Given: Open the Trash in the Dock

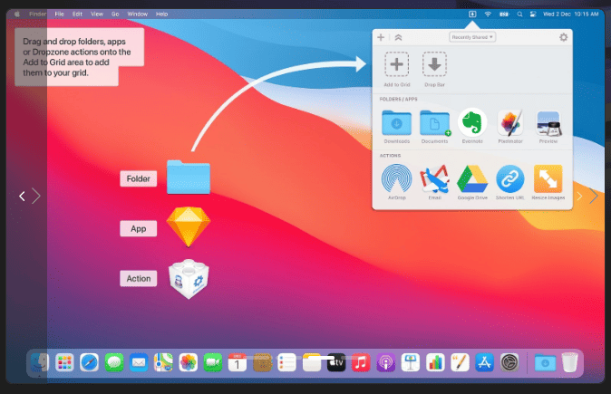Looking at the screenshot, I should (569, 362).
